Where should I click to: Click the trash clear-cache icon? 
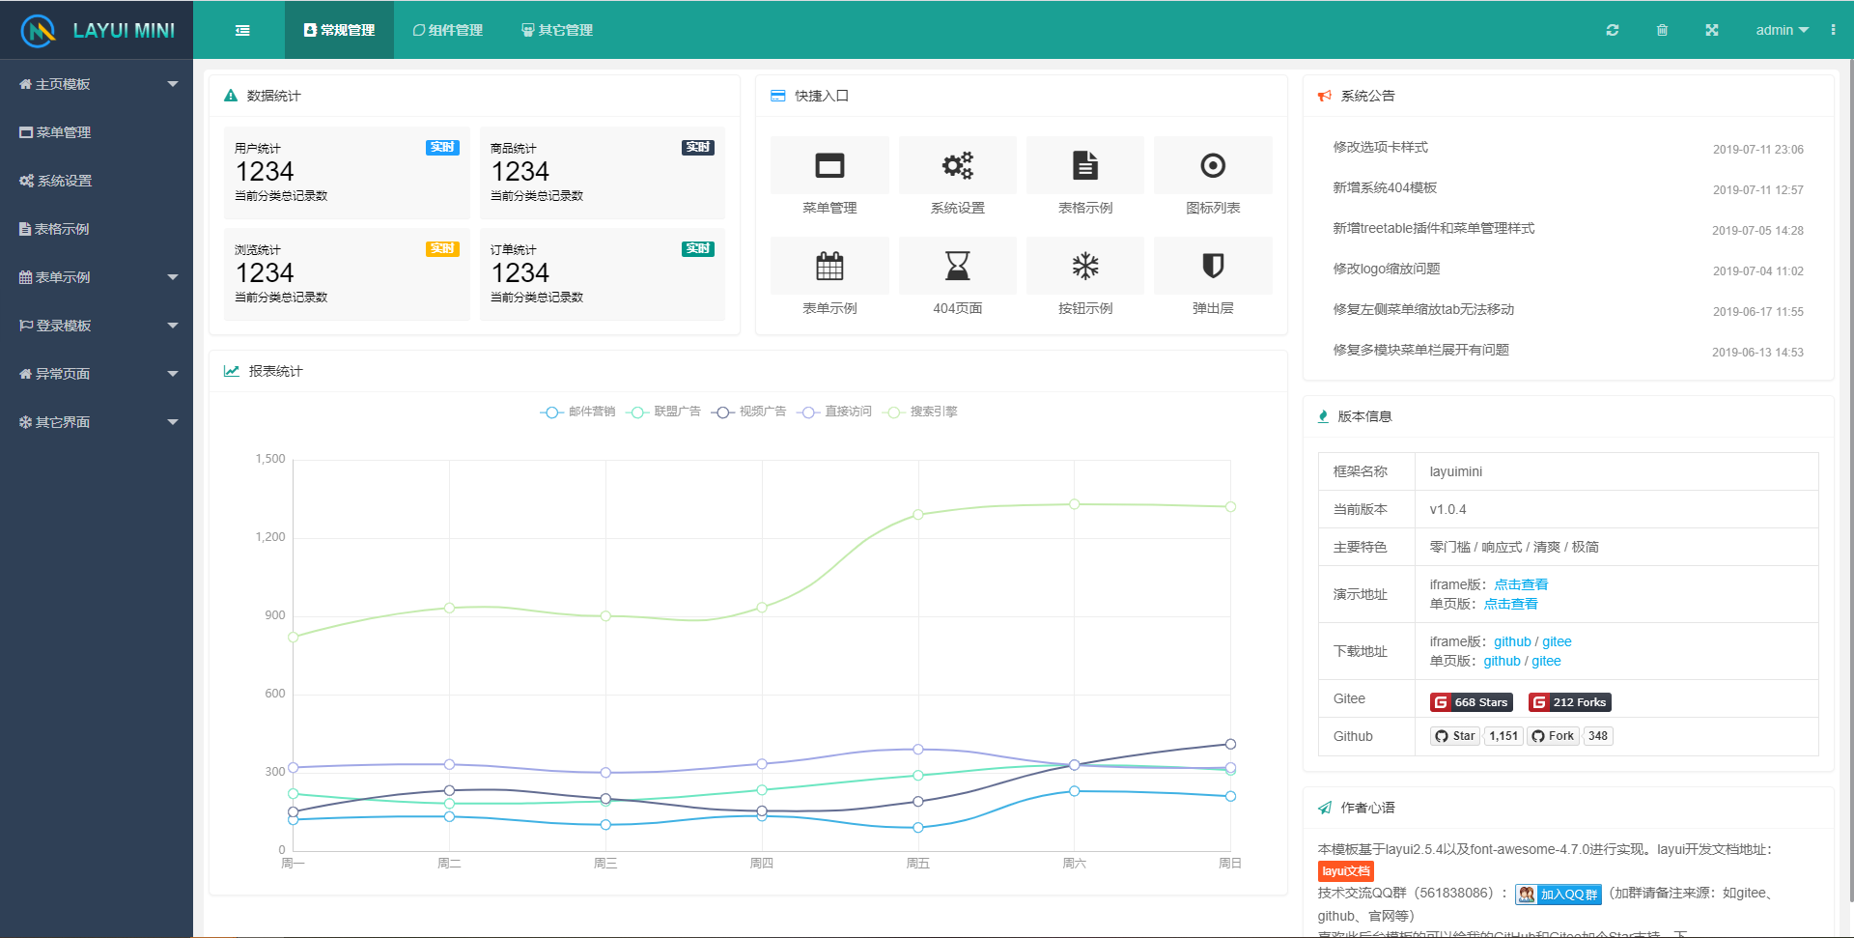tap(1662, 30)
